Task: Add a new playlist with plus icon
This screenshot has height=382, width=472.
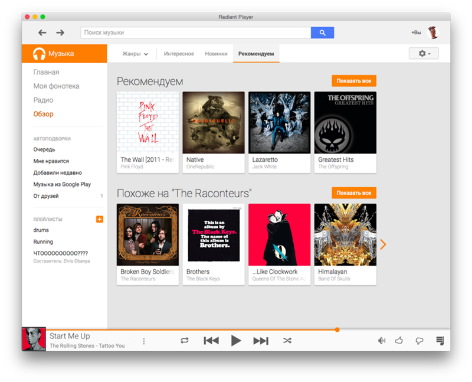Action: pos(100,219)
